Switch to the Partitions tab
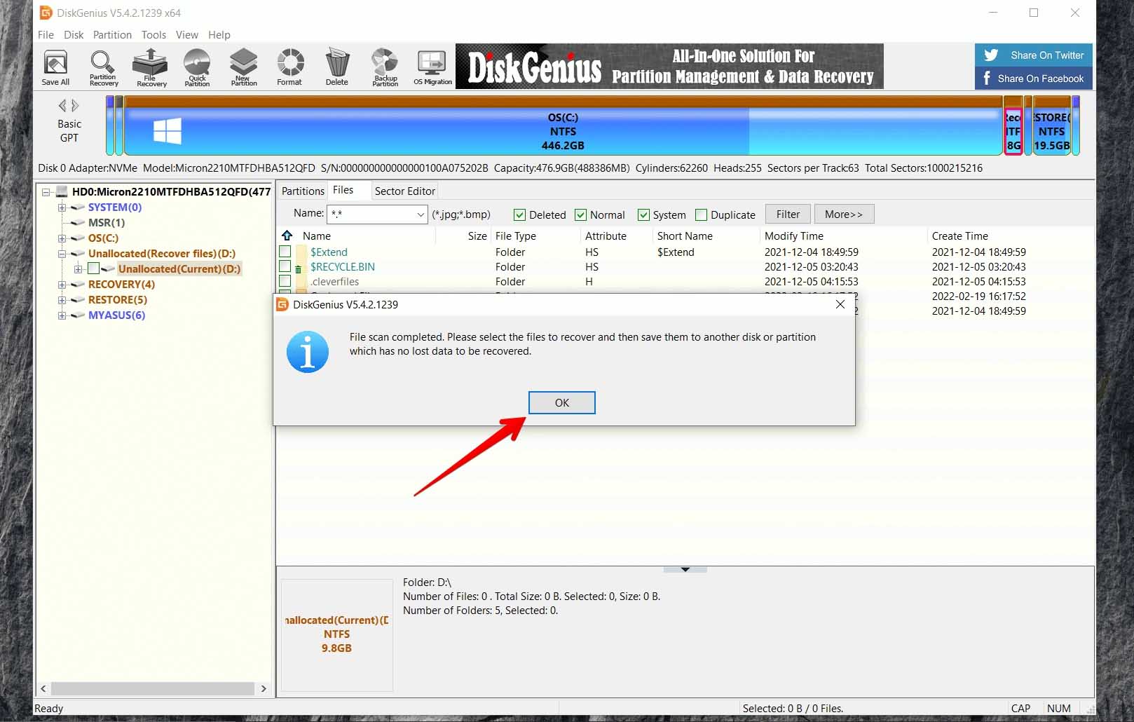The width and height of the screenshot is (1134, 722). [x=303, y=191]
